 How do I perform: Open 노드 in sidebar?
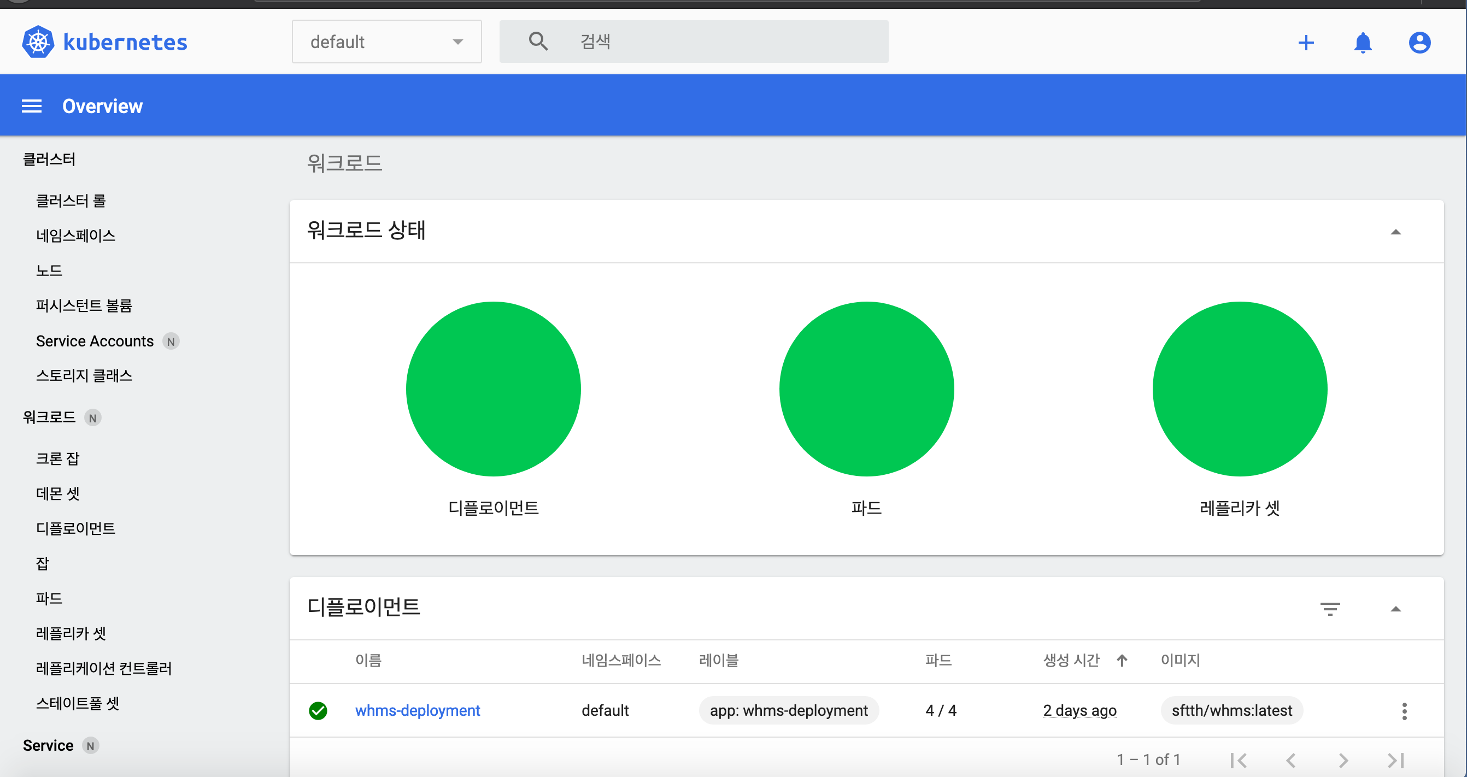49,270
